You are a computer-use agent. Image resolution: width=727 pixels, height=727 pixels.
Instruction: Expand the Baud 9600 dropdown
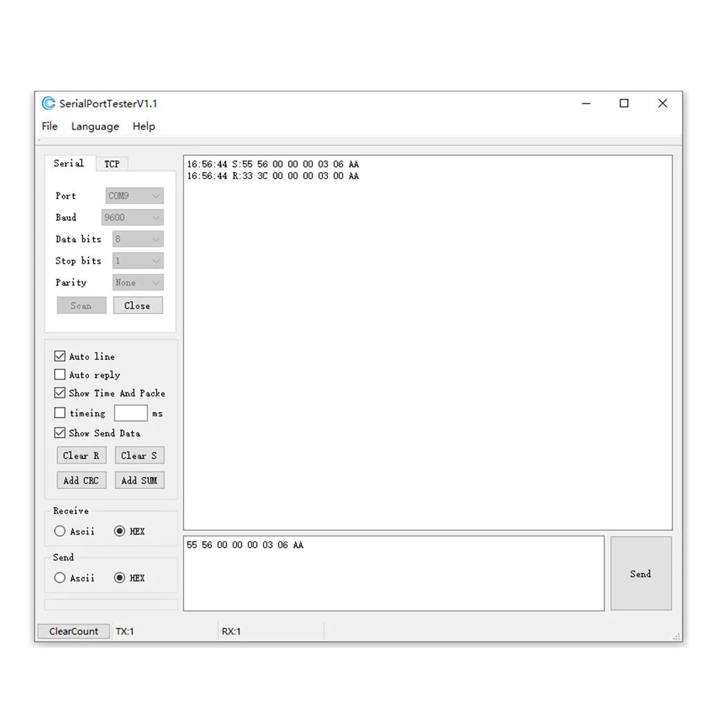point(132,217)
